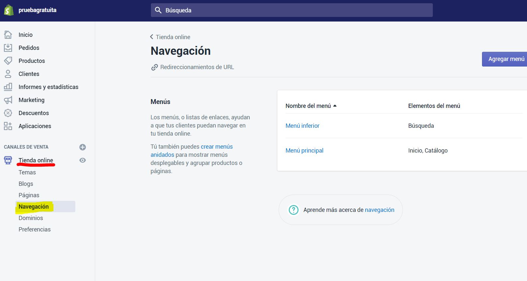Open Dominios under Tienda online

[31, 218]
